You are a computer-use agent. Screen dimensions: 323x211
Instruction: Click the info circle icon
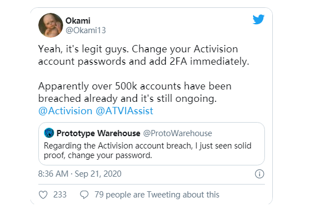pyautogui.click(x=259, y=174)
